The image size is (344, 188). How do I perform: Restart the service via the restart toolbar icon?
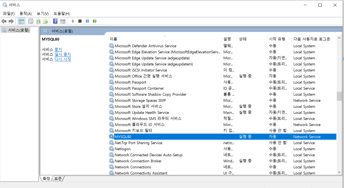click(x=95, y=21)
